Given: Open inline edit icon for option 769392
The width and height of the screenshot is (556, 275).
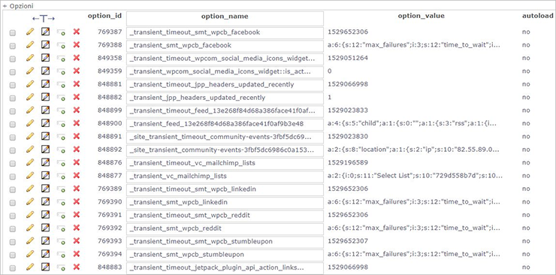Looking at the screenshot, I should [x=45, y=228].
